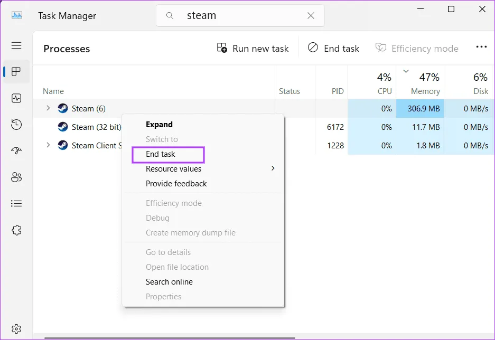Open the hamburger navigation menu
This screenshot has height=340, width=495.
[16, 45]
